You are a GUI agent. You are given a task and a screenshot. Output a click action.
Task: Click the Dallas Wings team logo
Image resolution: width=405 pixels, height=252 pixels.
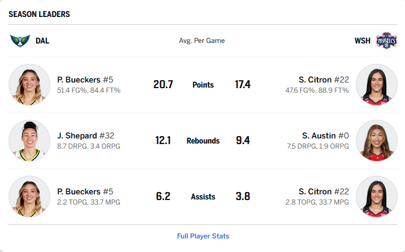(20, 41)
